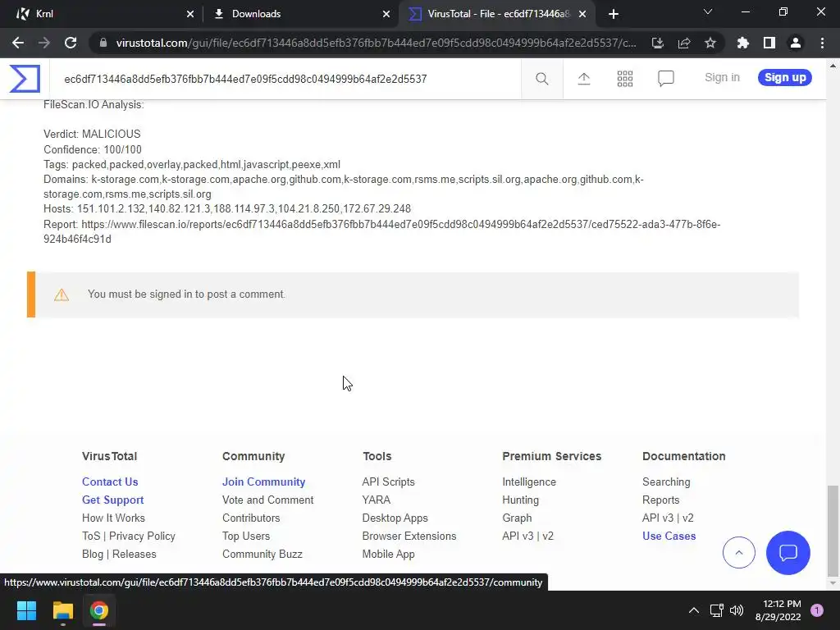Open the Windows Start menu
This screenshot has height=630, width=840.
26,610
